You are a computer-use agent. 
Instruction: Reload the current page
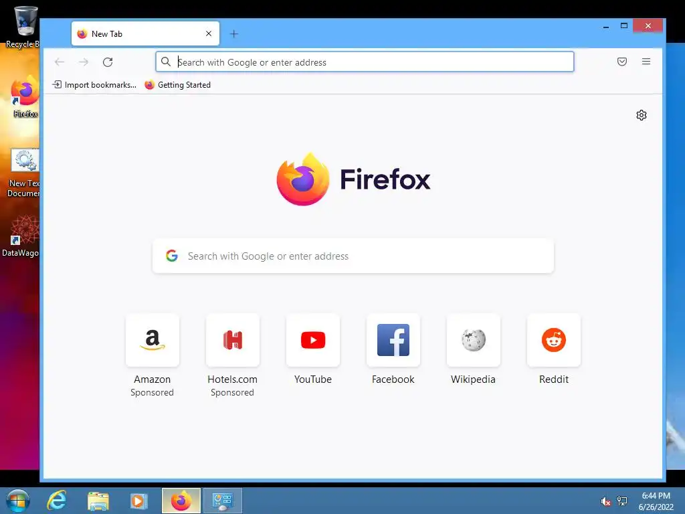coord(108,62)
